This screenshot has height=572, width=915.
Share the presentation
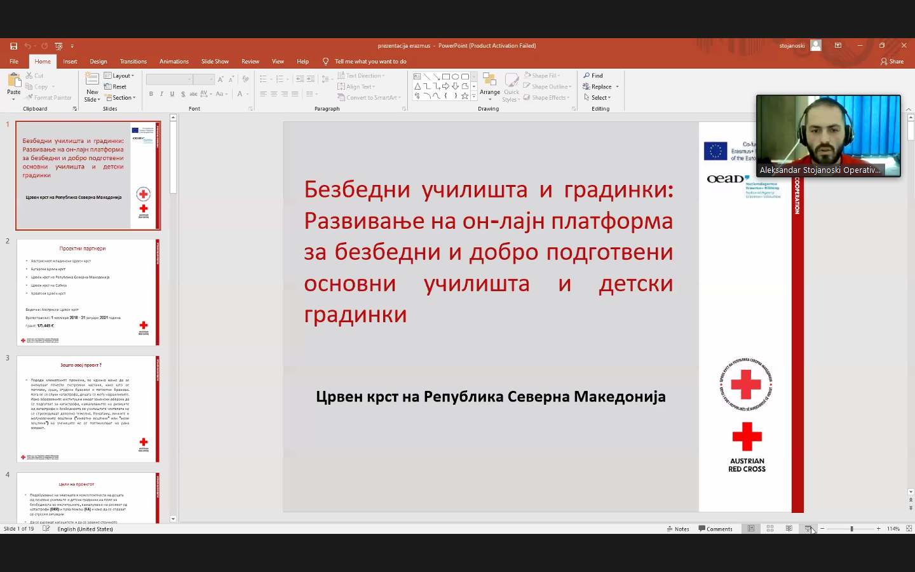[x=892, y=62]
